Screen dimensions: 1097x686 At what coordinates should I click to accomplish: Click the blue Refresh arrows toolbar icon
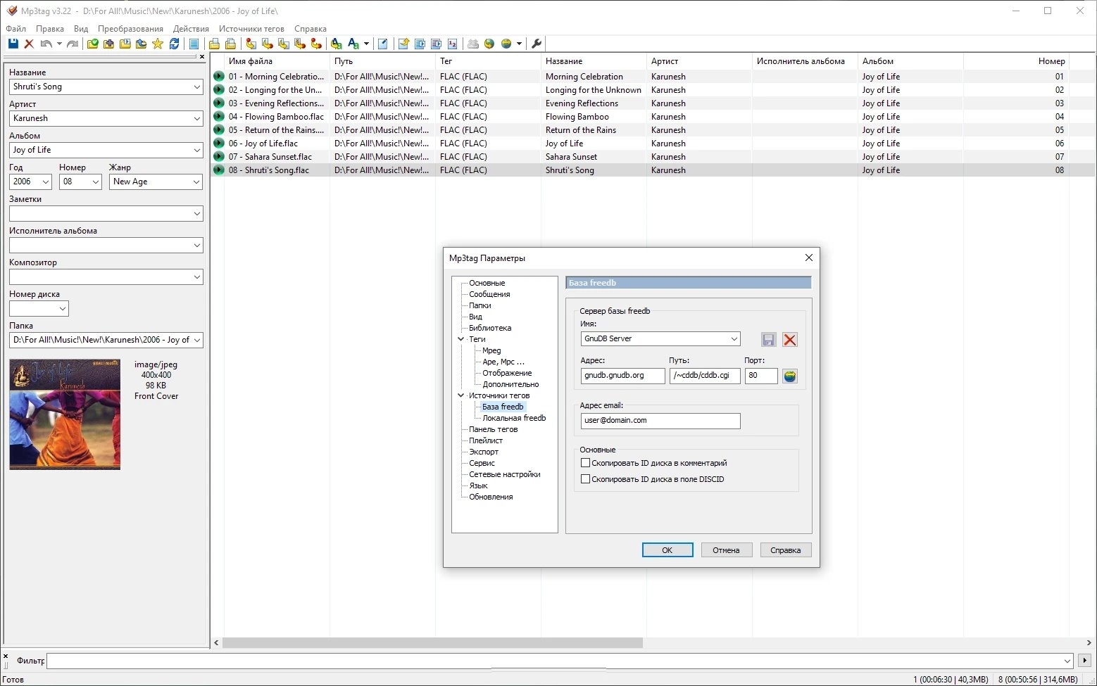point(174,44)
